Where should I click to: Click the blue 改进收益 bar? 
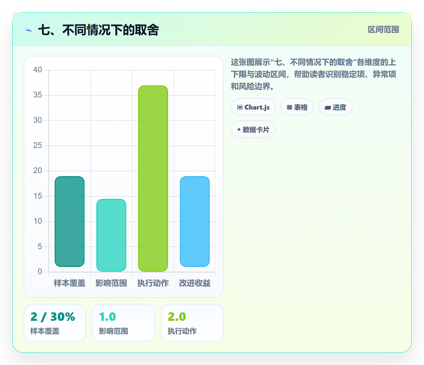(195, 222)
